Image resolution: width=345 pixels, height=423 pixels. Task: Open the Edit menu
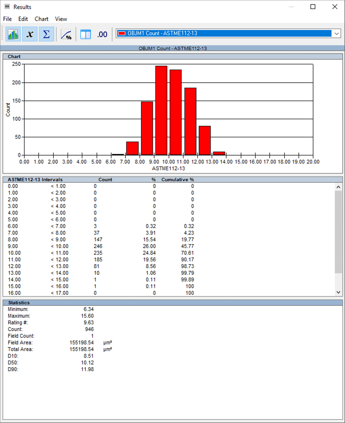[x=23, y=19]
